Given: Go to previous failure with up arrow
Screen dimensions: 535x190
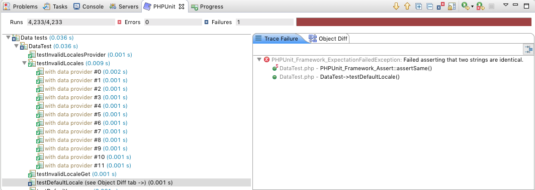Looking at the screenshot, I should (x=407, y=6).
